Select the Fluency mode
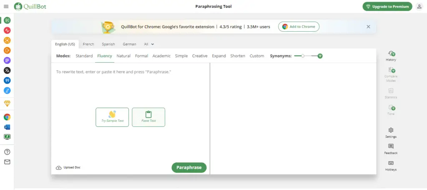Viewport: 427px width, 190px height. 105,56
